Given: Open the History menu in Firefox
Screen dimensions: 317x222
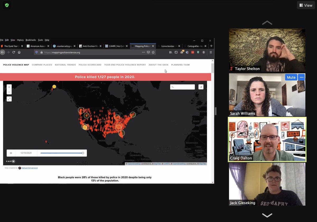Looking at the screenshot, I should coord(20,40).
